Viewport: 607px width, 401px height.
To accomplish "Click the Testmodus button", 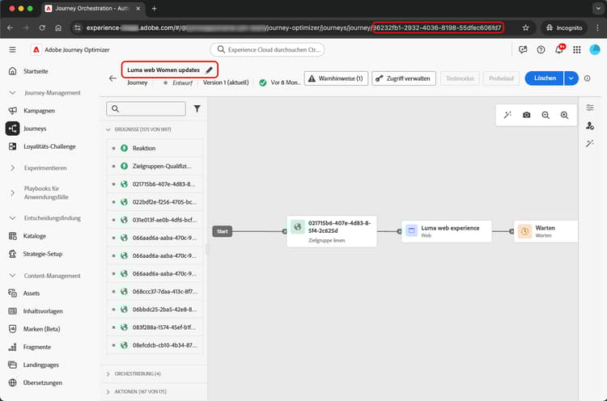I will pyautogui.click(x=460, y=78).
